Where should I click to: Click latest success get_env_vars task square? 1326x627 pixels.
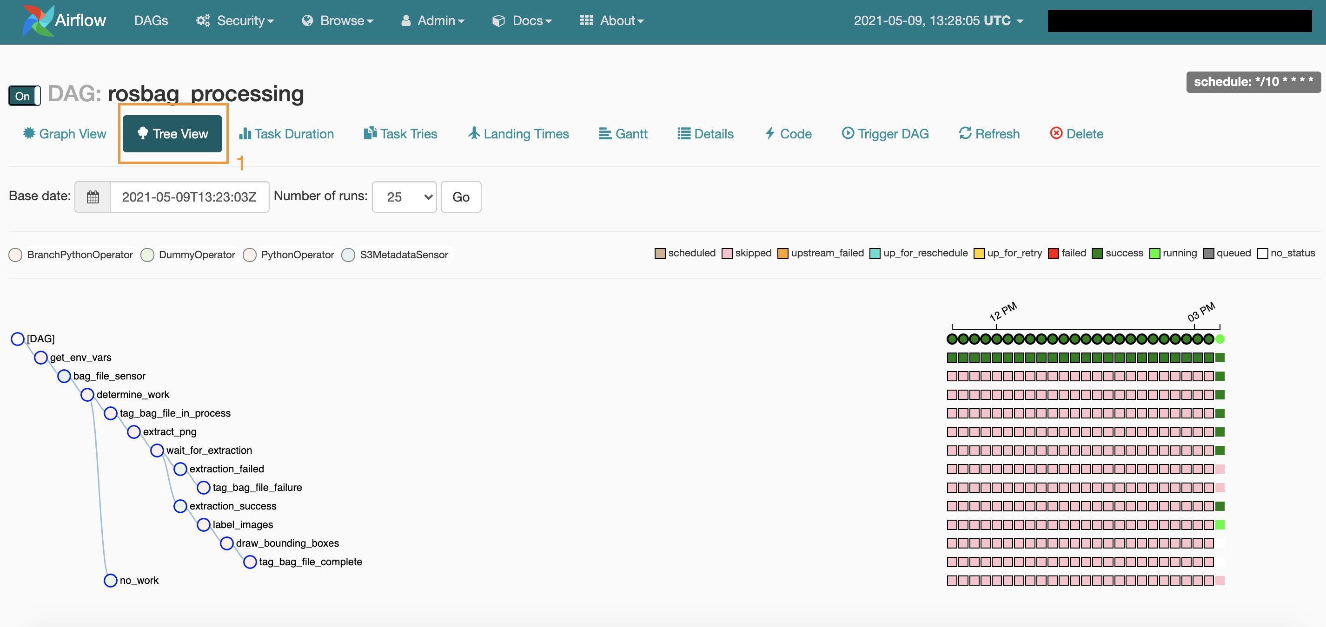point(1220,358)
